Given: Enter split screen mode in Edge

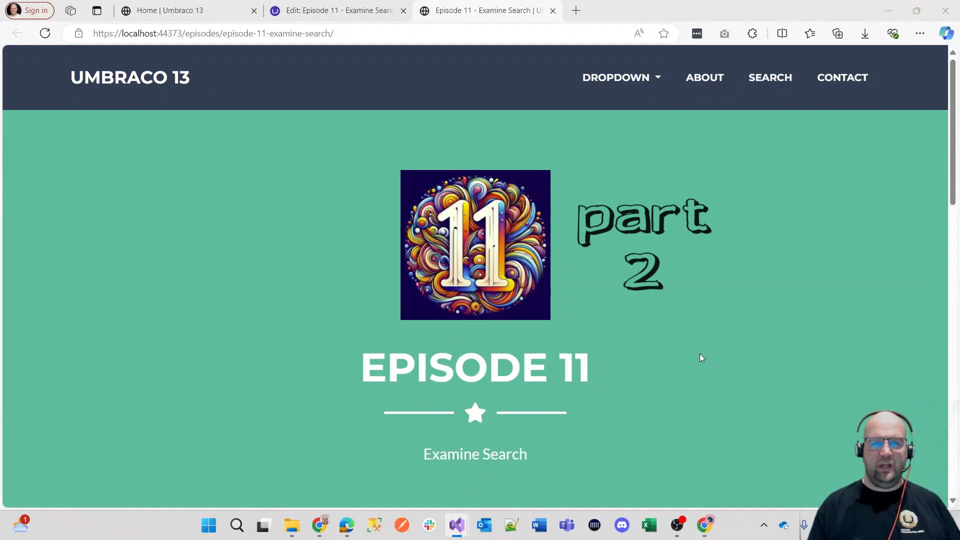Looking at the screenshot, I should tap(782, 33).
